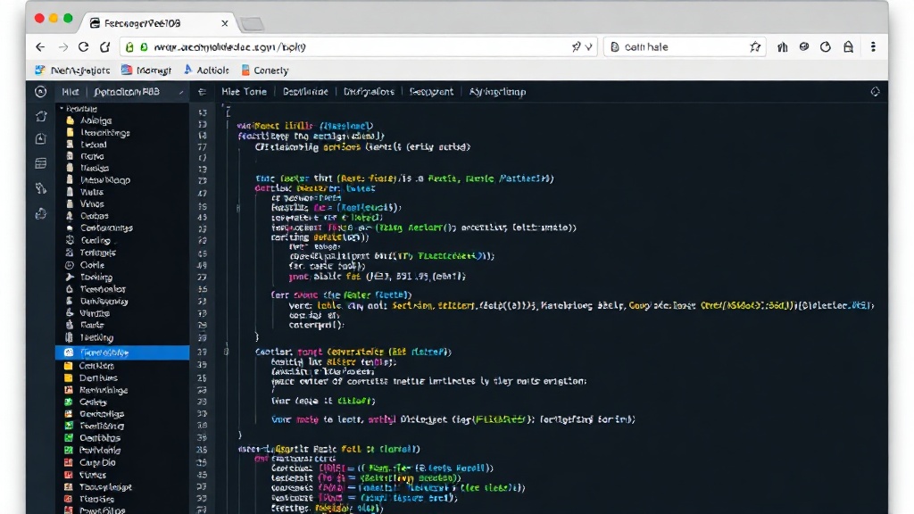
Task: Click the mask extension icon in browser toolbar
Action: point(804,46)
